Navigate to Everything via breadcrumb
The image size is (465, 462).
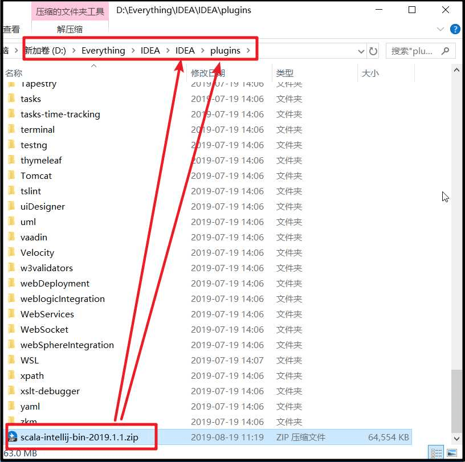(103, 51)
